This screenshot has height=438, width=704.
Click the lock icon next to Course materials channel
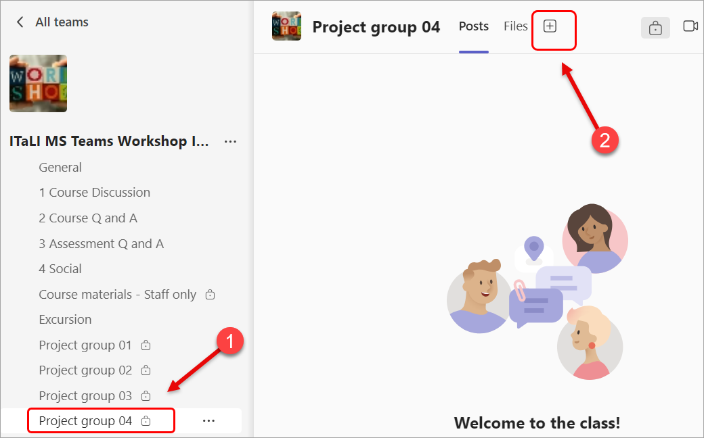[x=210, y=295]
